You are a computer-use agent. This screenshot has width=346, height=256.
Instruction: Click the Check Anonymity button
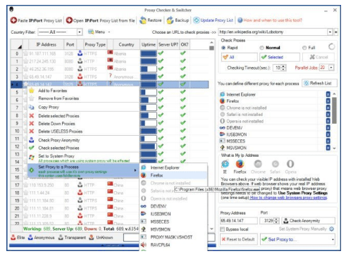[308, 221]
